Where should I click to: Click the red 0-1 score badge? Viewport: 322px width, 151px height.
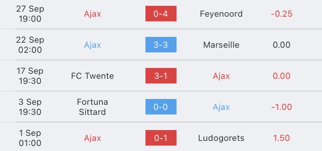[x=161, y=138]
